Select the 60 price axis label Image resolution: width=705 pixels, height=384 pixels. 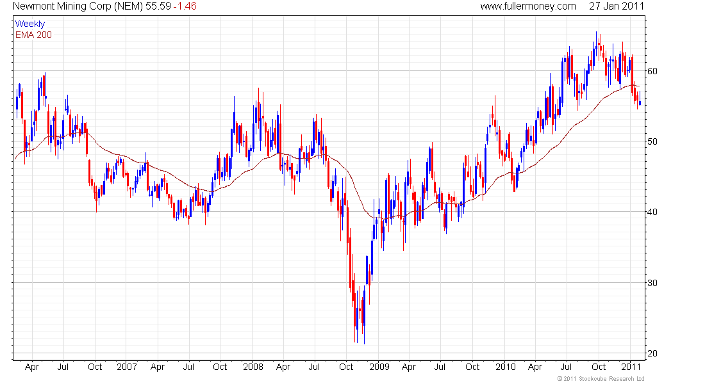[652, 72]
